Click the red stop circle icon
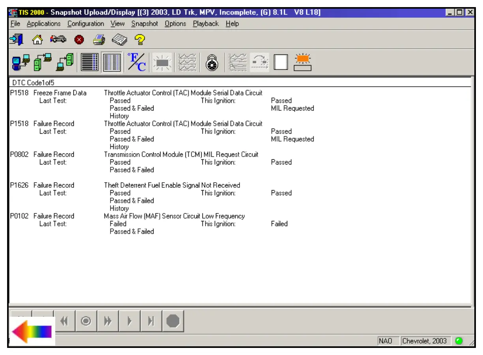The width and height of the screenshot is (483, 355). click(x=79, y=39)
